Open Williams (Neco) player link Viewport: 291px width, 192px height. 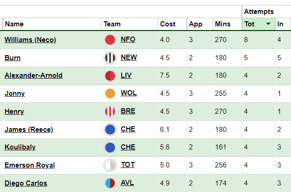pyautogui.click(x=30, y=40)
